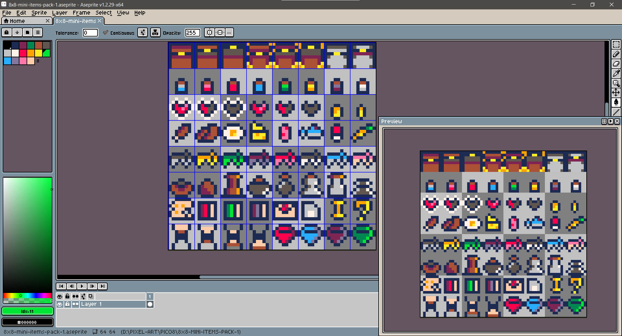This screenshot has height=336, width=622.
Task: Select the Rectangular Marquee tool
Action: pyautogui.click(x=616, y=45)
